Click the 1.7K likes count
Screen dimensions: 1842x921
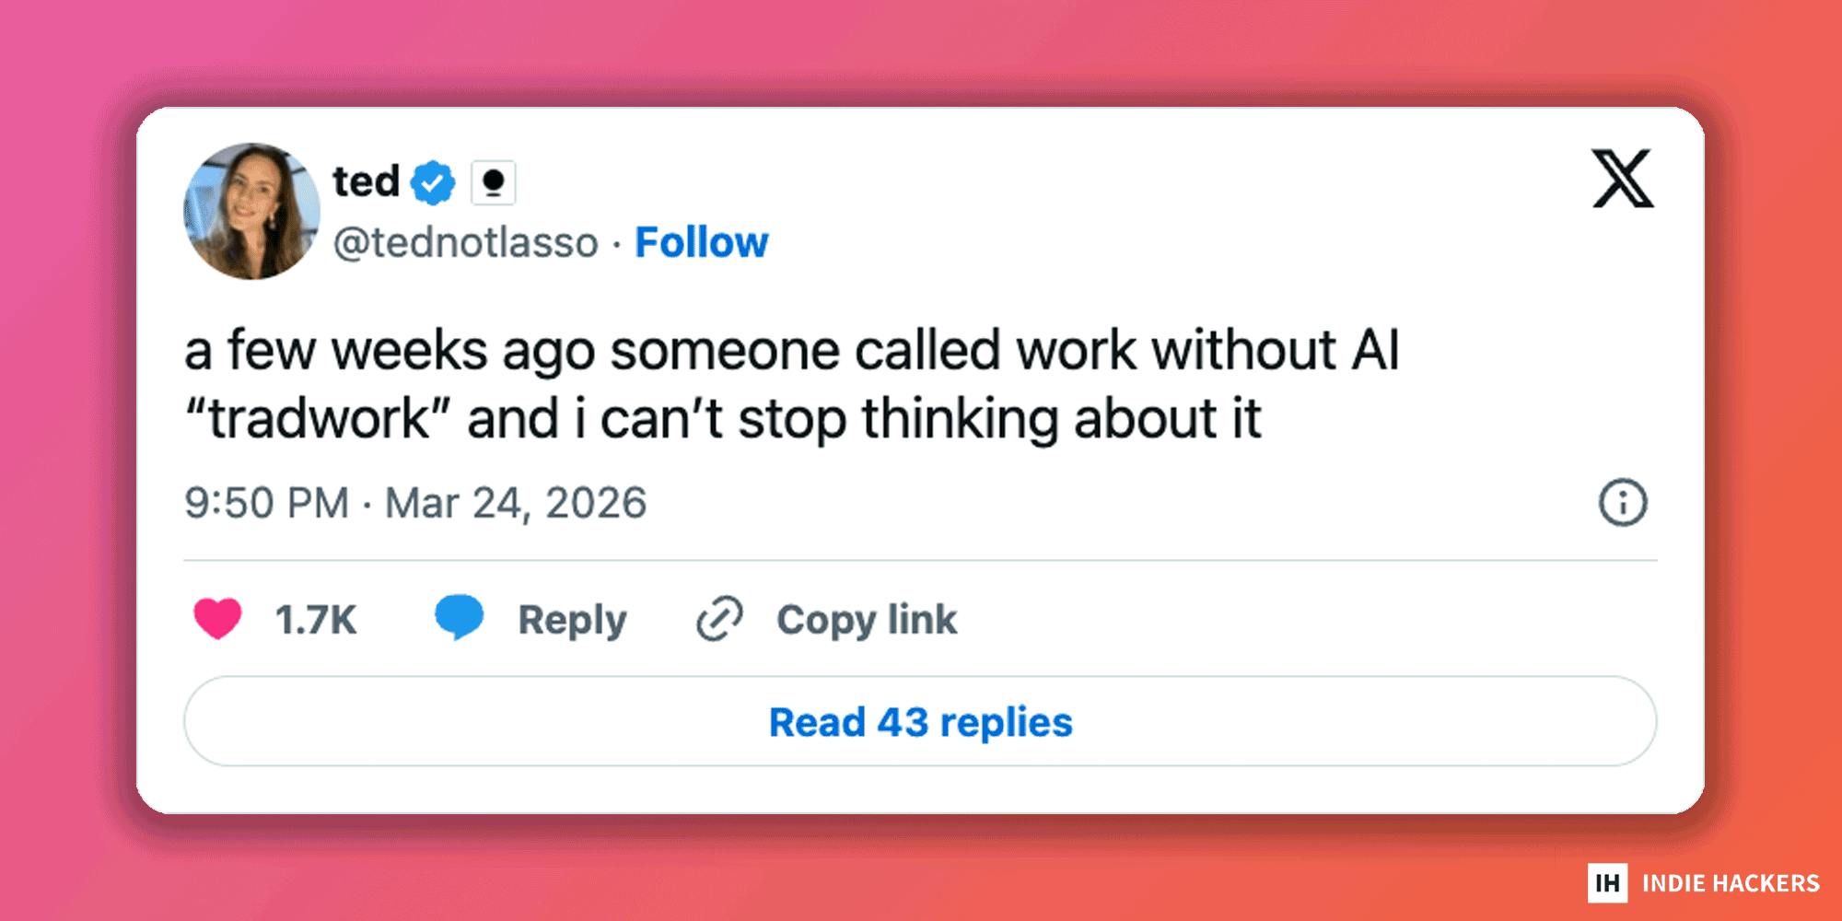(x=316, y=620)
